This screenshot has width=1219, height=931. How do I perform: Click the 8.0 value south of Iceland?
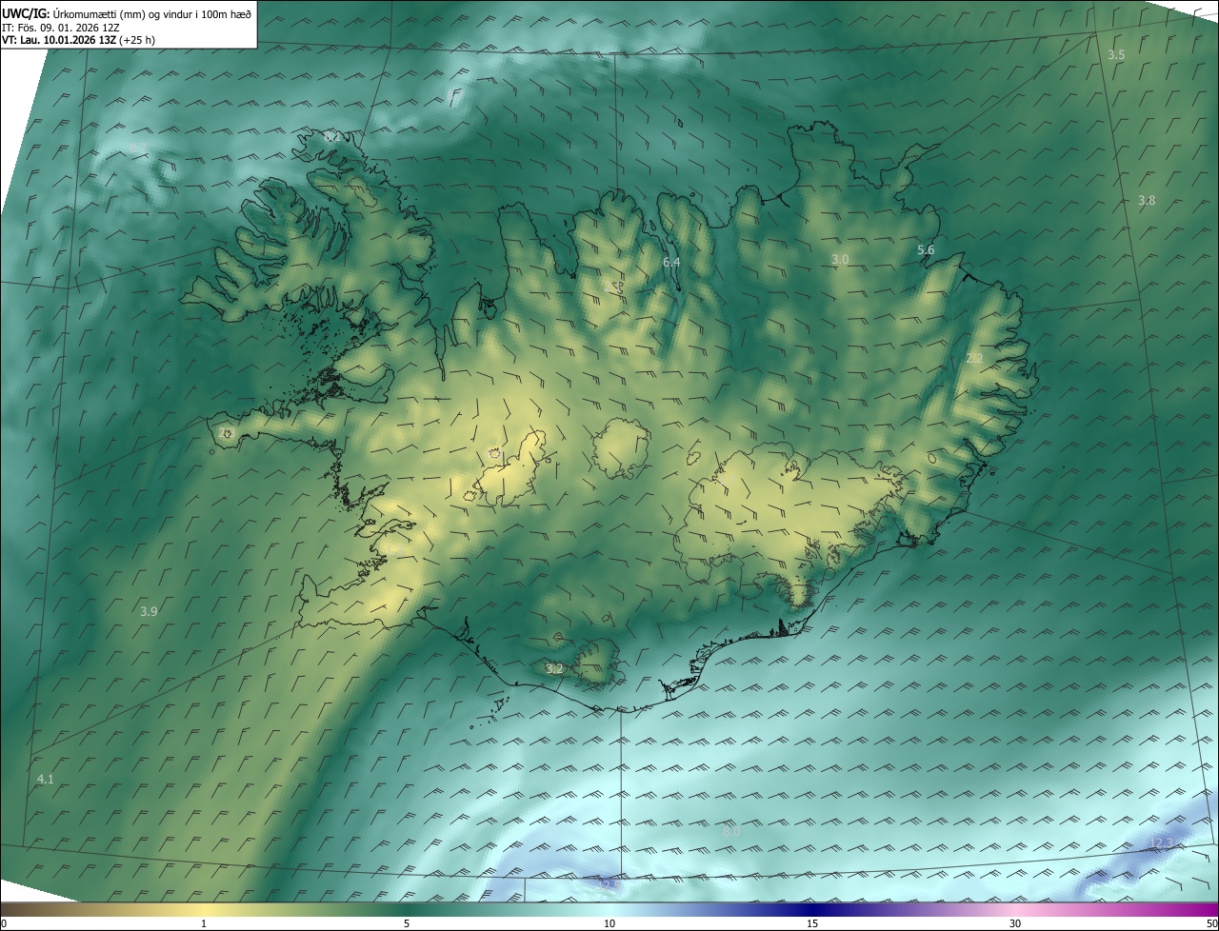click(x=731, y=832)
